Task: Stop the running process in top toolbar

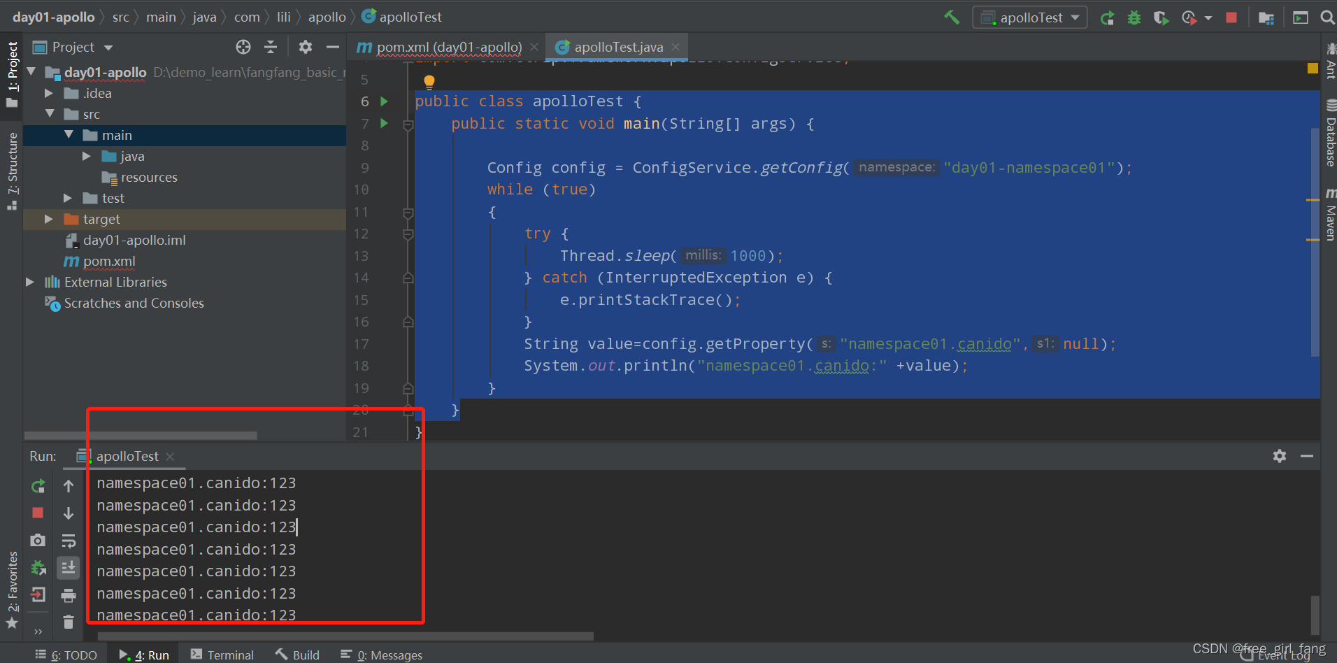Action: point(1231,17)
